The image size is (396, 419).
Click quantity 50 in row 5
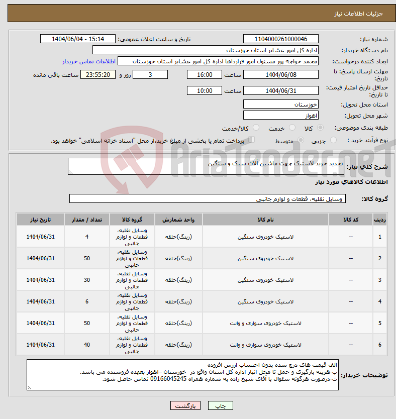click(x=87, y=324)
